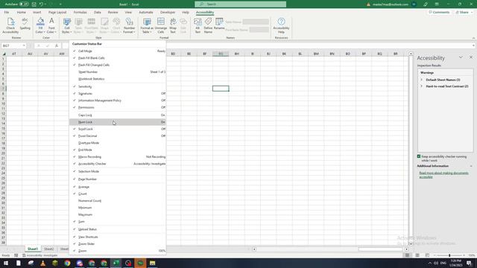Collapse the ribbon using the chevron
The image size is (477, 268).
pos(473,38)
